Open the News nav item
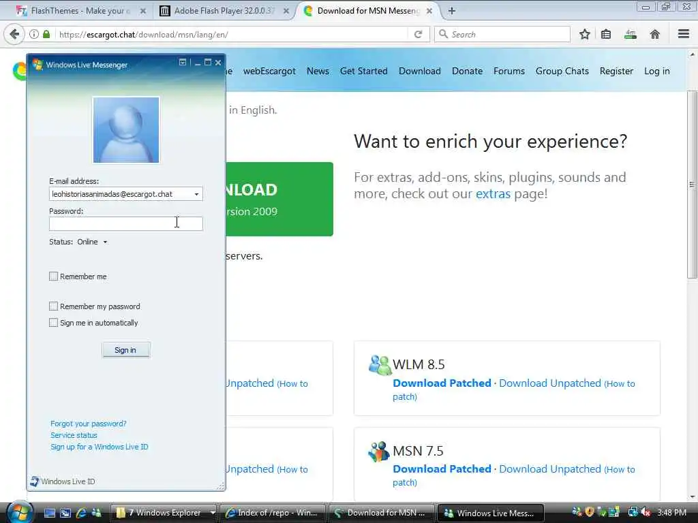 coord(318,71)
